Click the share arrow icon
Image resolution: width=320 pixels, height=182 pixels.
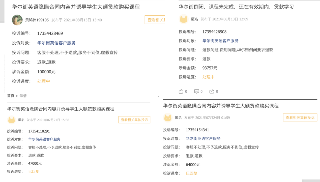tap(212, 92)
